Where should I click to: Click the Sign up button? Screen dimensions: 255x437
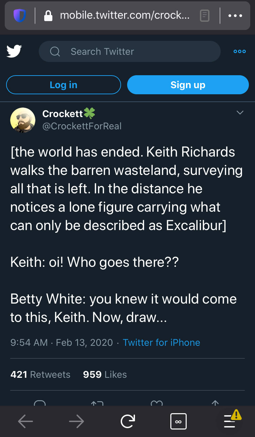(x=188, y=85)
